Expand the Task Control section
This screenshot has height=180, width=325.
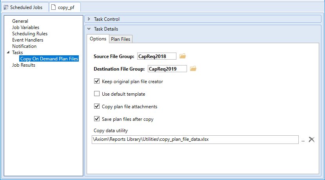[89, 19]
